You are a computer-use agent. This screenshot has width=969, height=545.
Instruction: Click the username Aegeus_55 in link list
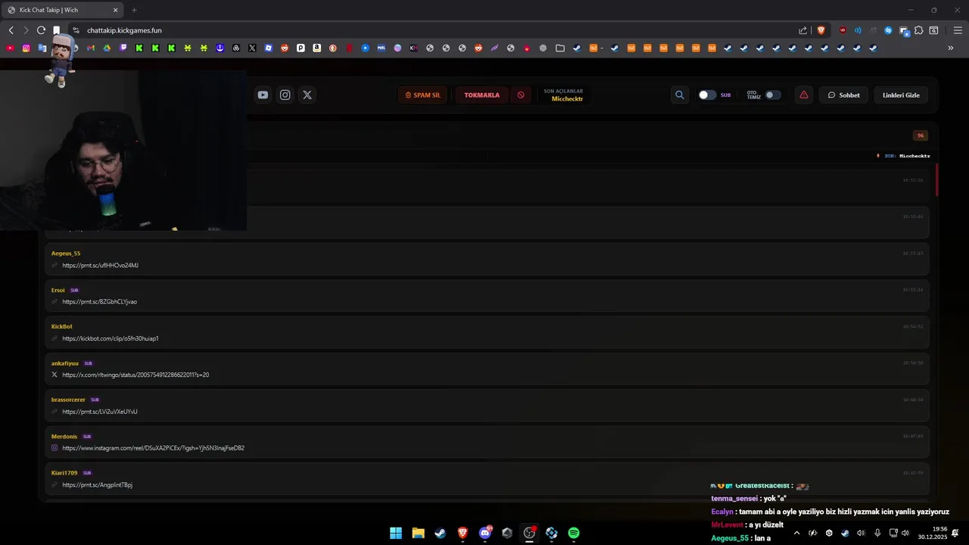[66, 254]
